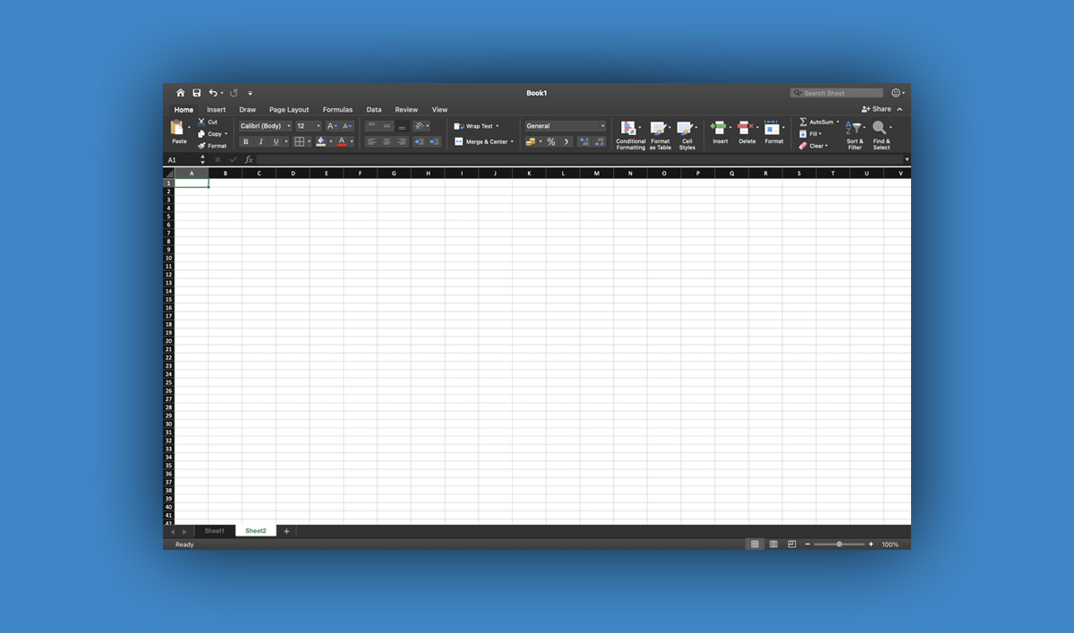Click the Percent Style icon
The height and width of the screenshot is (633, 1074).
(551, 142)
